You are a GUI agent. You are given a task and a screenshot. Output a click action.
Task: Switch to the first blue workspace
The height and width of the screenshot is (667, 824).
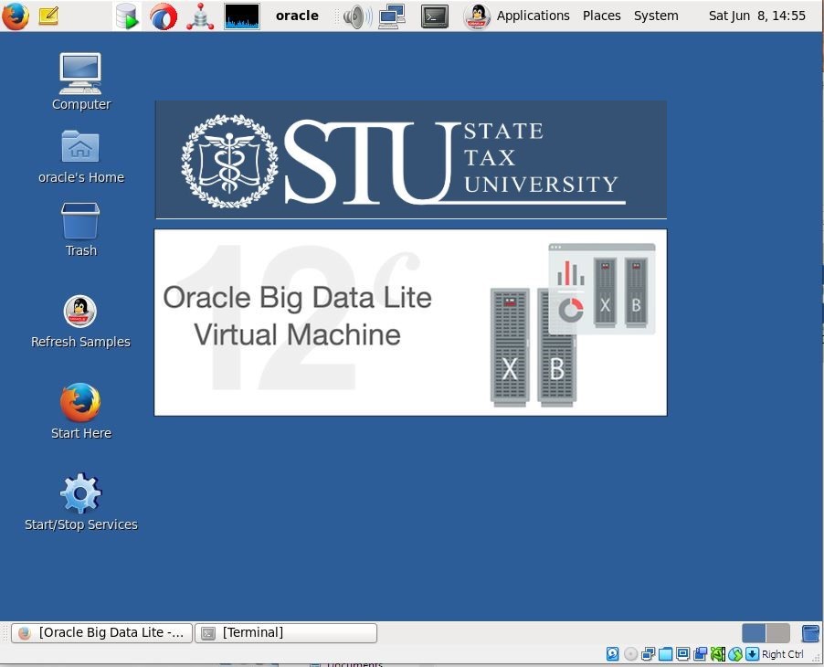(x=754, y=633)
